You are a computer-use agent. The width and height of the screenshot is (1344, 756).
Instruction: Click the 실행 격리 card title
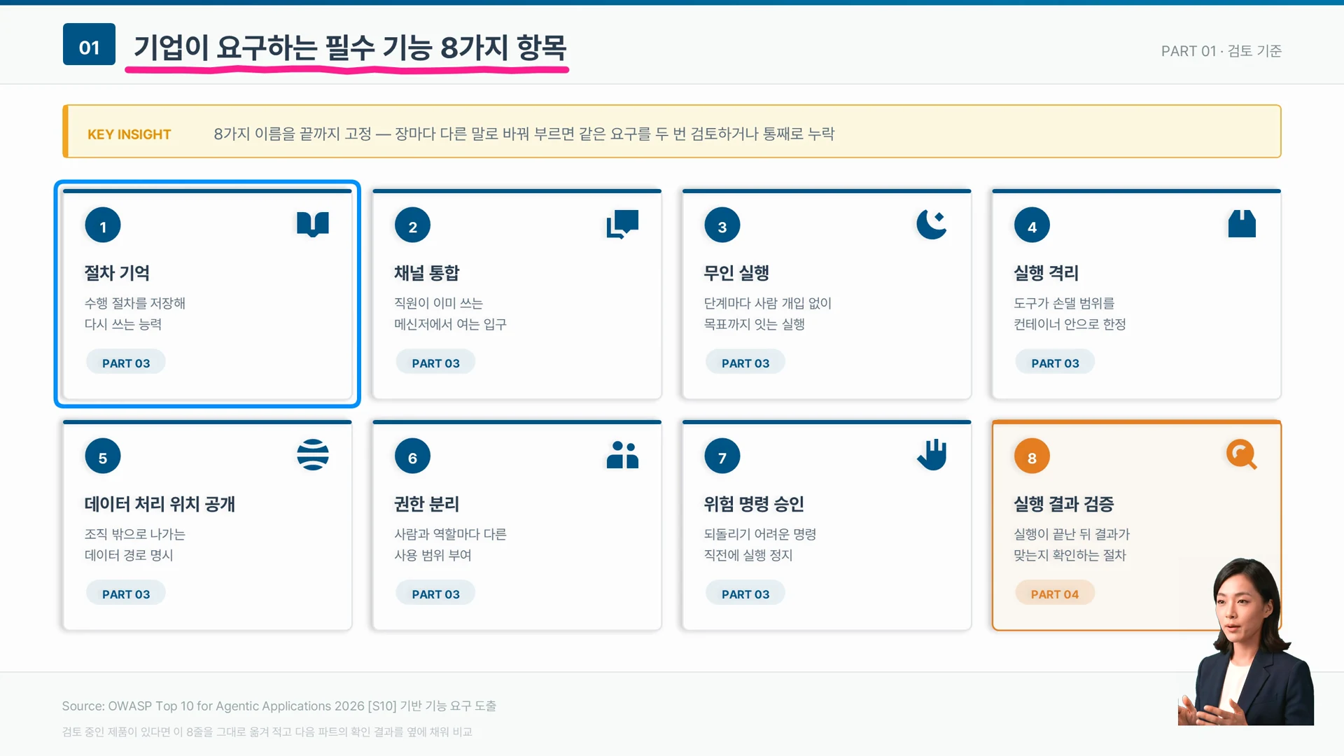tap(1046, 272)
